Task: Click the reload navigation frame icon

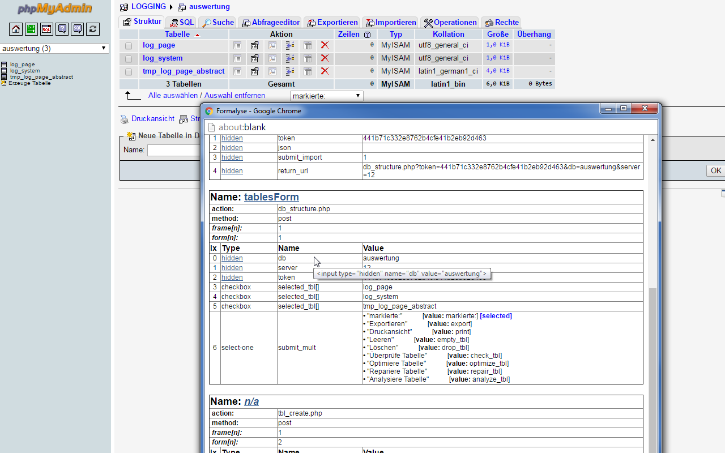Action: (x=93, y=29)
